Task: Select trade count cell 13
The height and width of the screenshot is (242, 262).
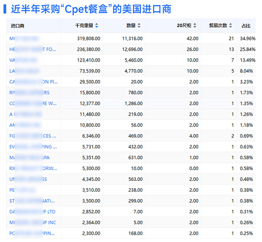Action: pos(231,49)
